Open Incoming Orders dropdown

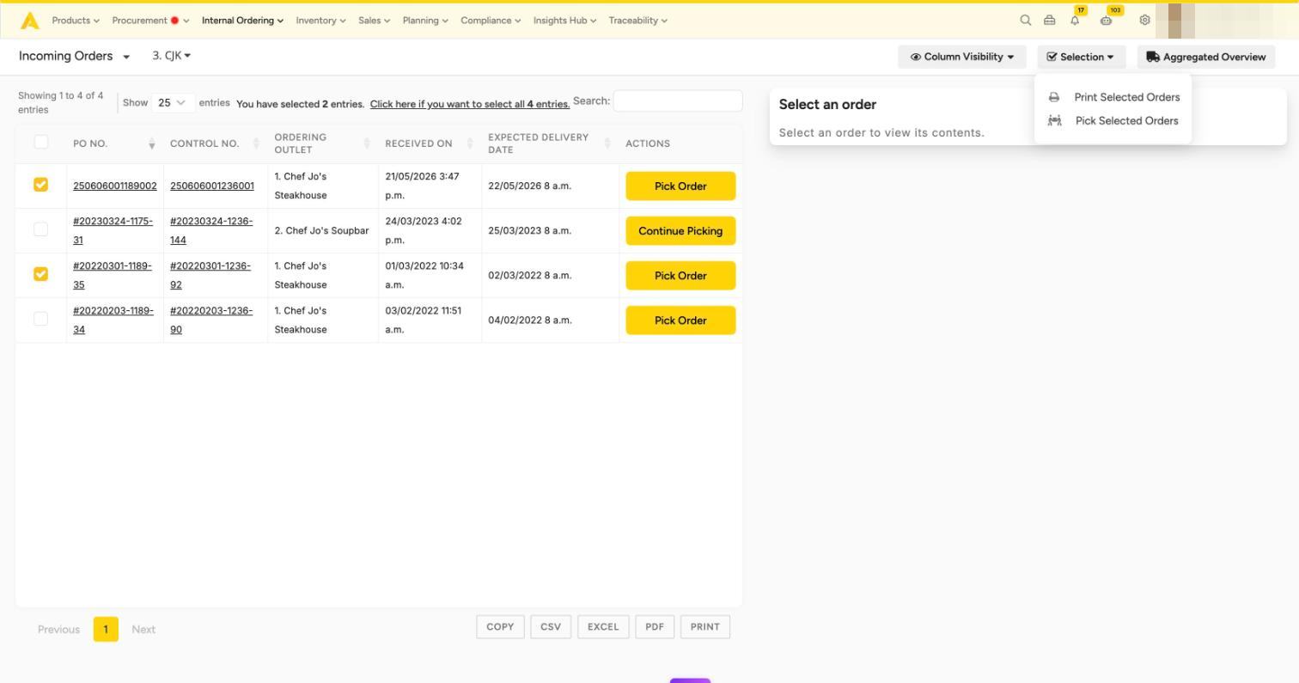coord(74,56)
